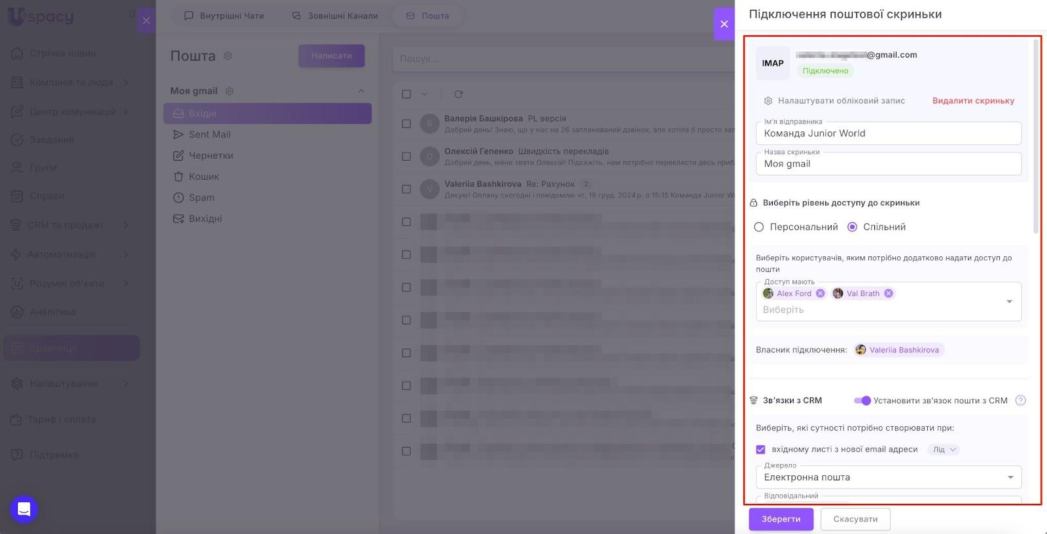The width and height of the screenshot is (1047, 534).
Task: Open bulk selection dropdown arrow
Action: (x=424, y=94)
